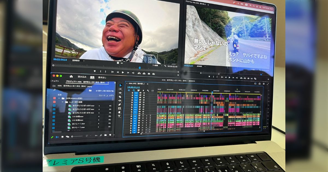Step forward one frame in Source monitor

(x=128, y=73)
